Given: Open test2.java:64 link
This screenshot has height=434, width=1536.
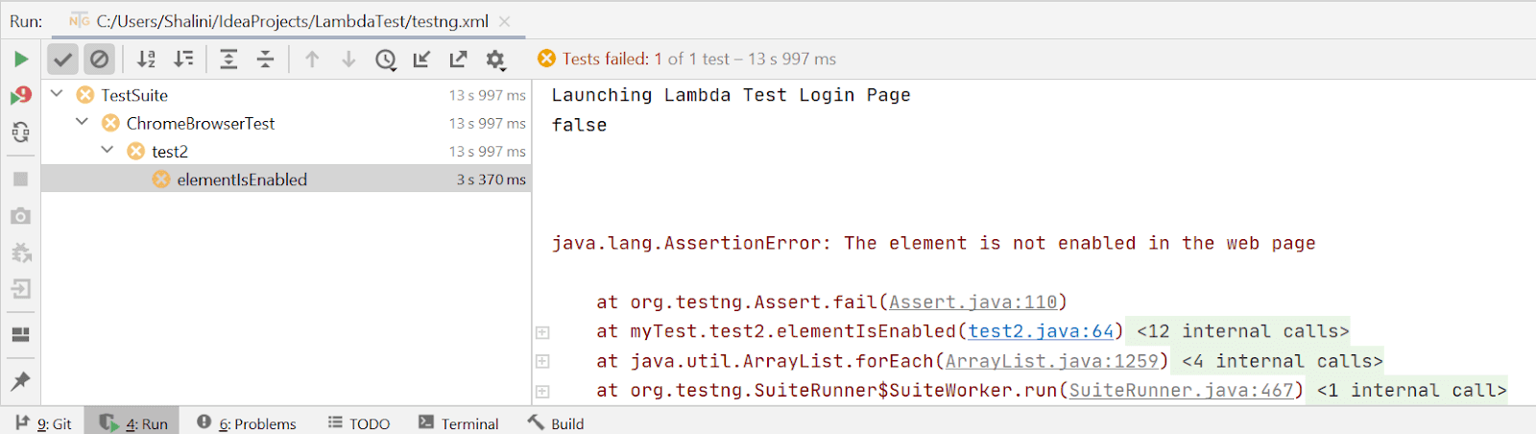Looking at the screenshot, I should [x=1041, y=331].
